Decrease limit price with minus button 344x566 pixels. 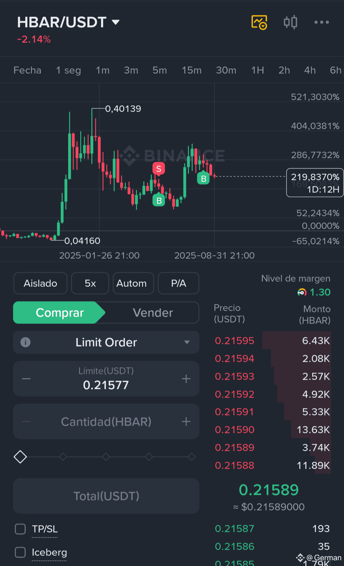pos(26,379)
